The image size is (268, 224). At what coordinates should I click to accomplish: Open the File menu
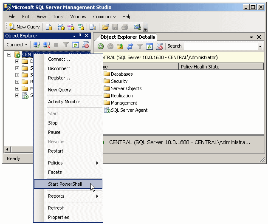point(12,17)
